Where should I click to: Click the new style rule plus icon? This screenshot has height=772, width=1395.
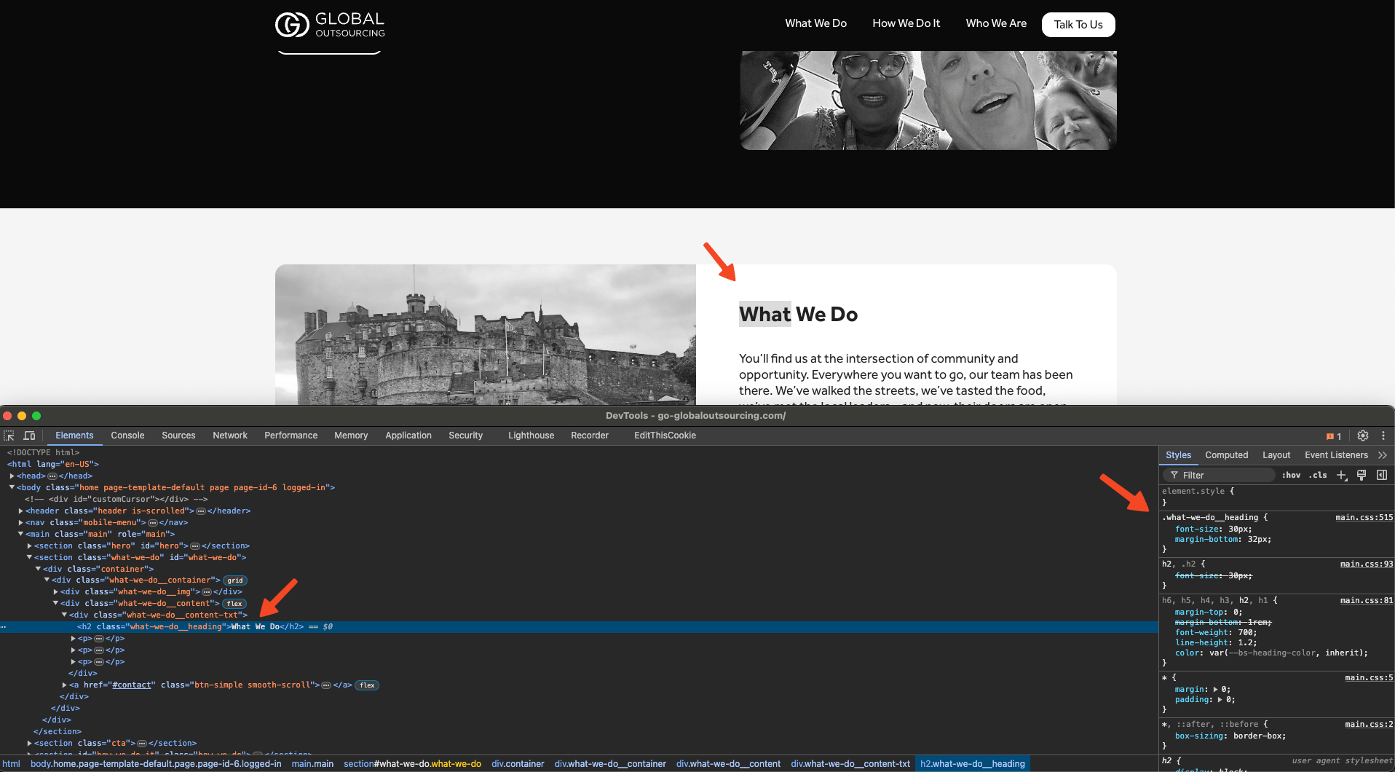(1342, 475)
